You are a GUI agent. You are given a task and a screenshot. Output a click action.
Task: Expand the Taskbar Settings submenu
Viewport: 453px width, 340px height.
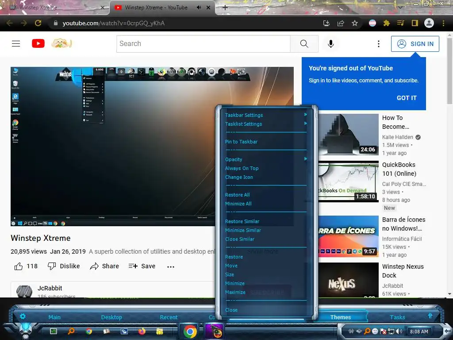pos(266,115)
